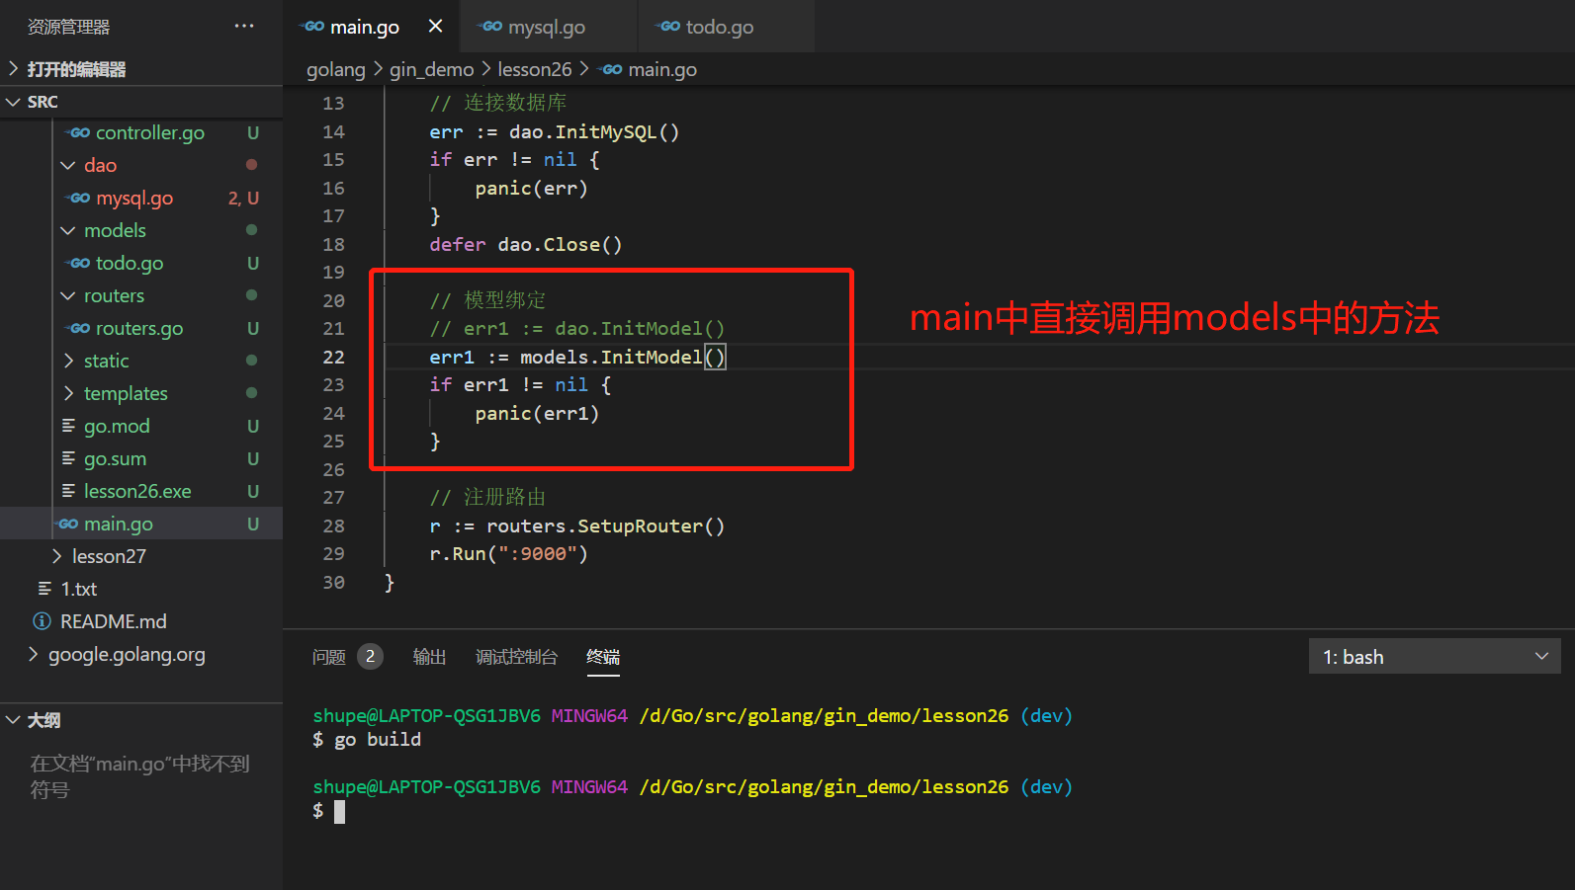This screenshot has width=1575, height=890.
Task: Open the 调试控制台 debug console tab
Action: point(516,657)
